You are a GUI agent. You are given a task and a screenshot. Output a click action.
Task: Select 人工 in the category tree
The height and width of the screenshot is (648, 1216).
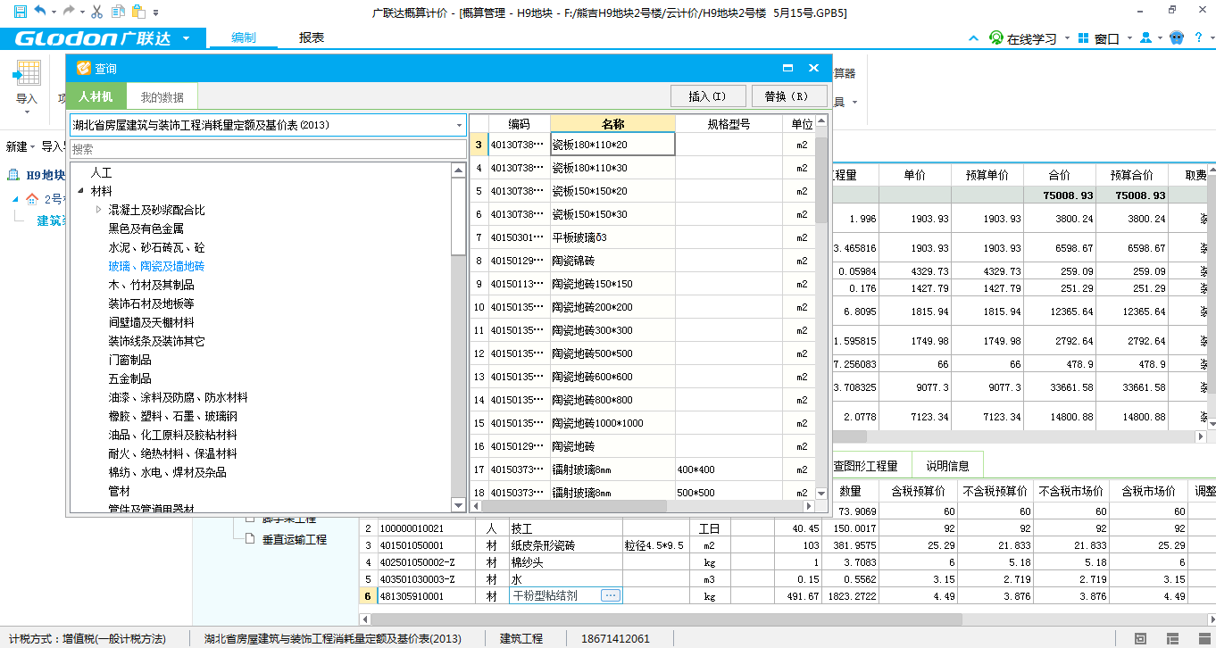(x=101, y=172)
